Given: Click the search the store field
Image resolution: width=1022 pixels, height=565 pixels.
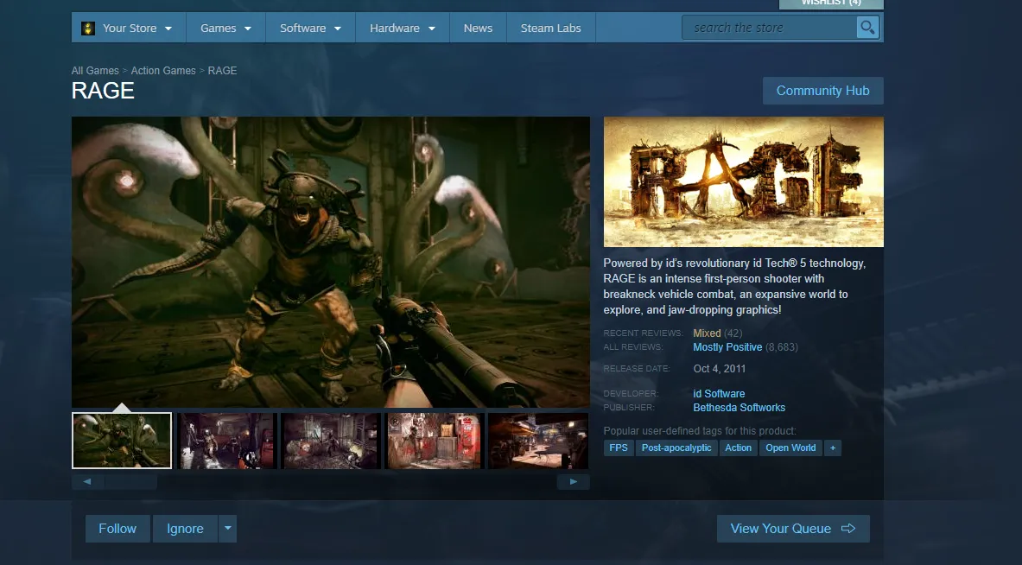Looking at the screenshot, I should (x=769, y=28).
